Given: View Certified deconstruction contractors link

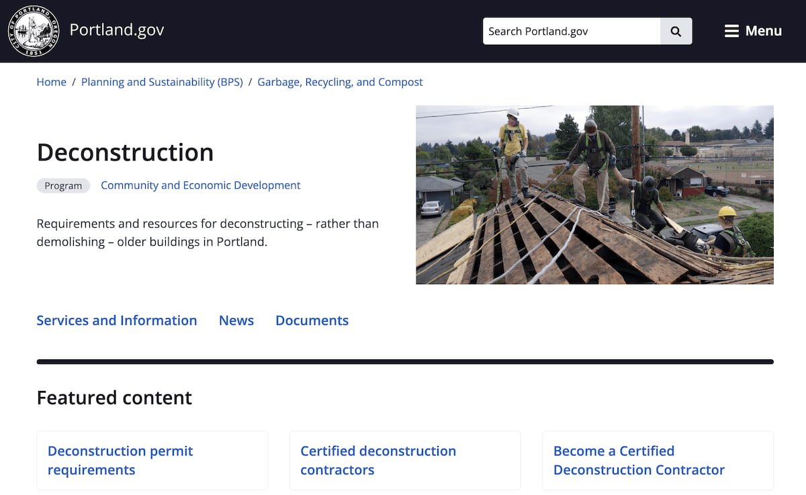Looking at the screenshot, I should point(378,460).
